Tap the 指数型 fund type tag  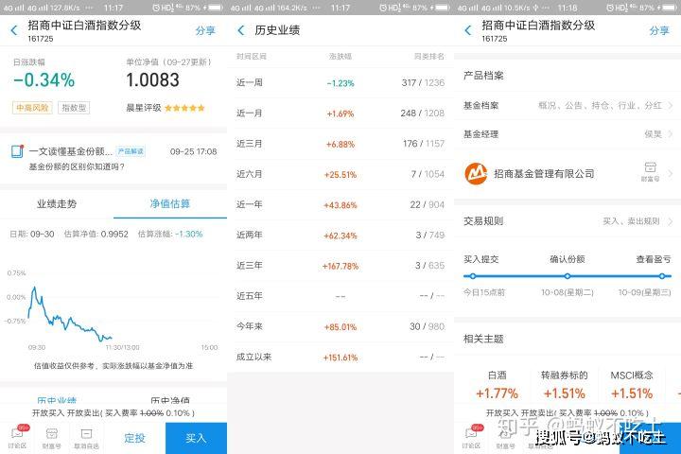(x=74, y=108)
